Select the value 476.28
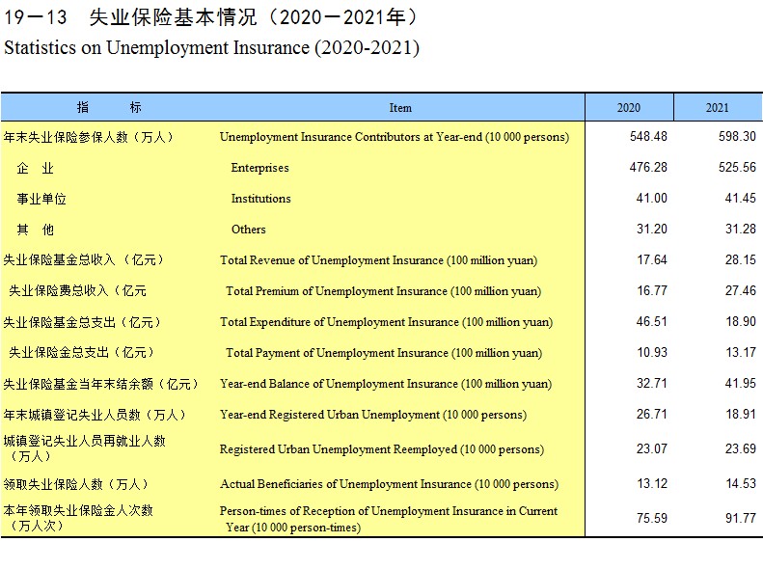This screenshot has width=763, height=569. point(648,167)
